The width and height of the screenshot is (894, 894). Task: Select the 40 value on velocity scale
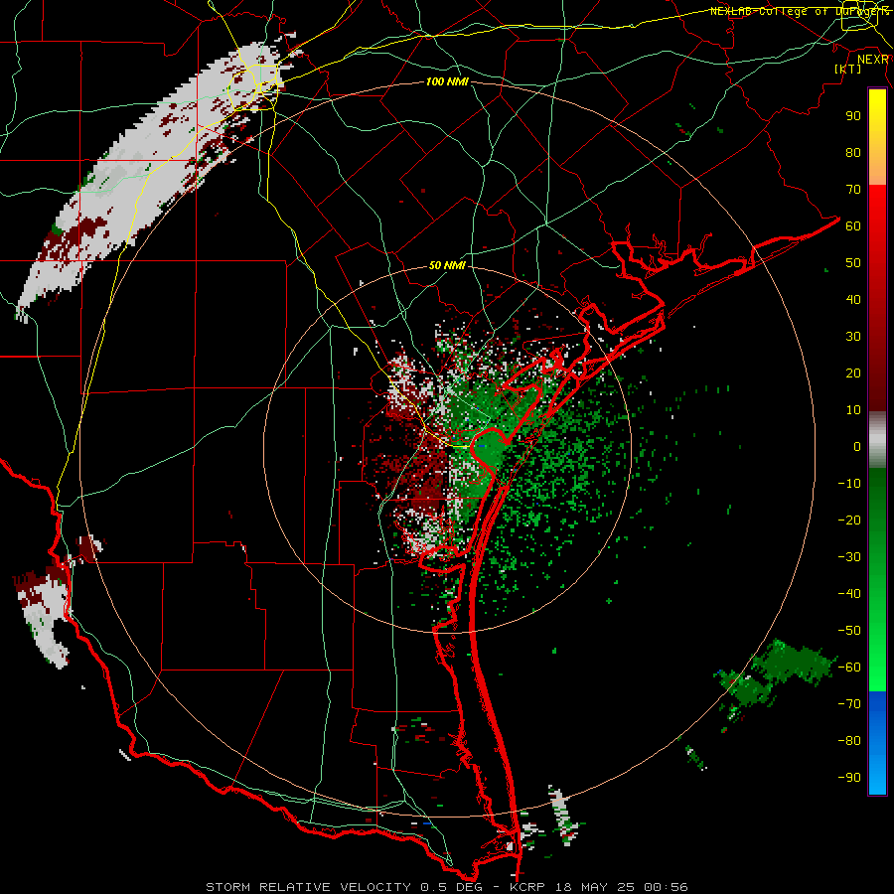pyautogui.click(x=853, y=300)
